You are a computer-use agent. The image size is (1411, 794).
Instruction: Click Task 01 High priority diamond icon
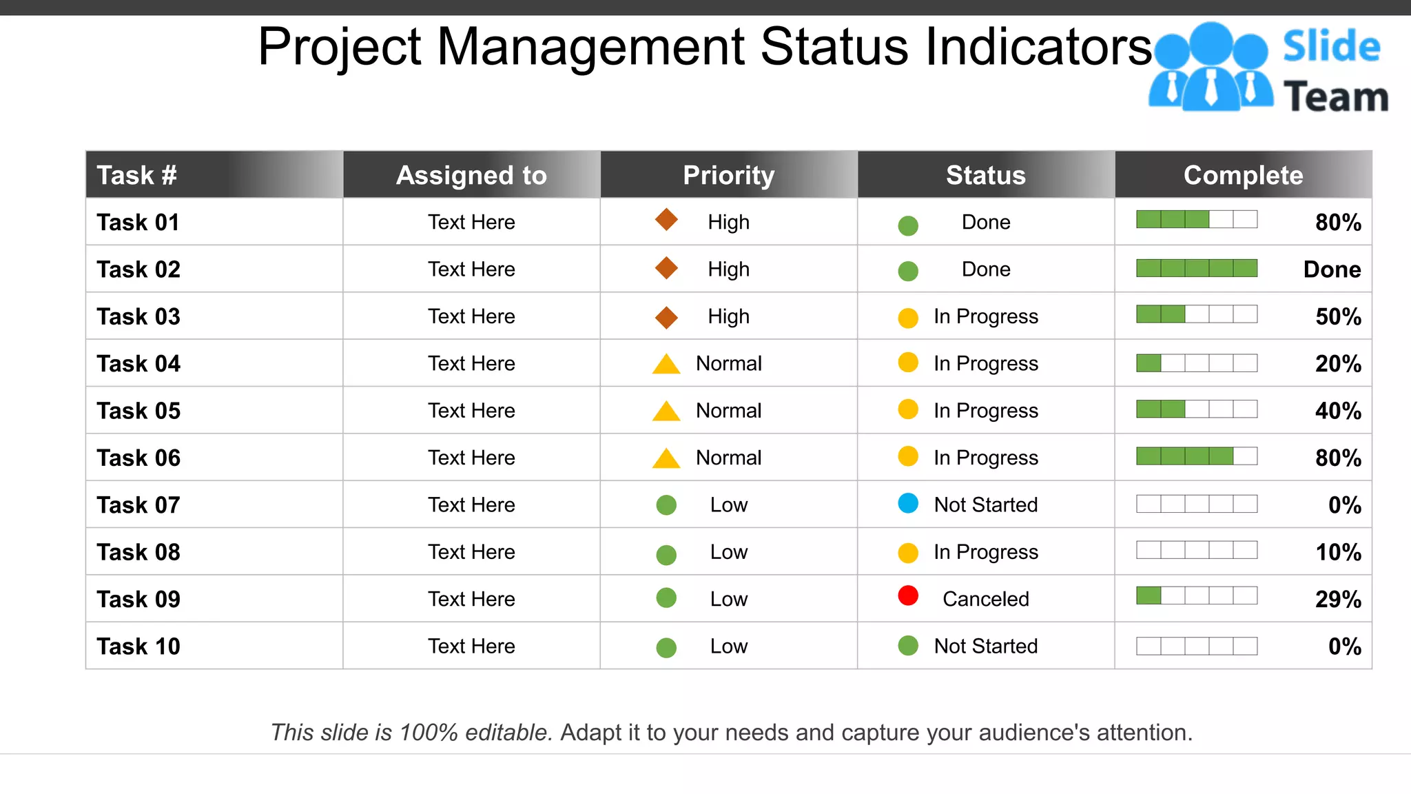[x=666, y=220]
